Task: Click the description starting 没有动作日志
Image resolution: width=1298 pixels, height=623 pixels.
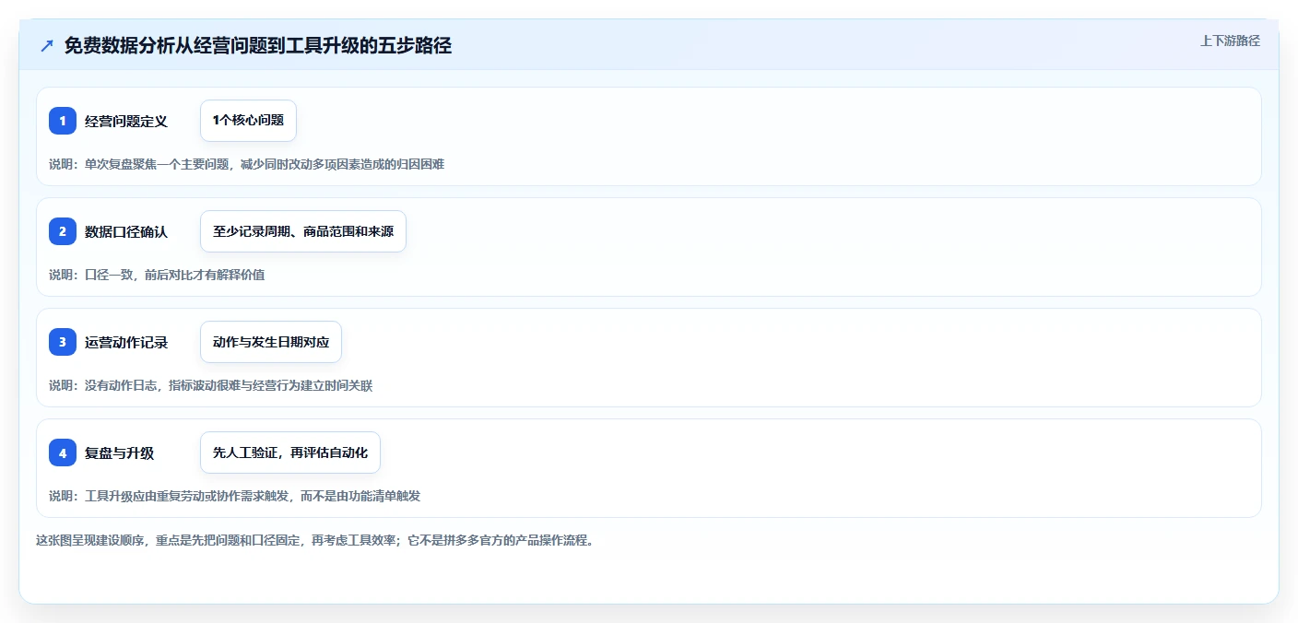Action: [210, 385]
